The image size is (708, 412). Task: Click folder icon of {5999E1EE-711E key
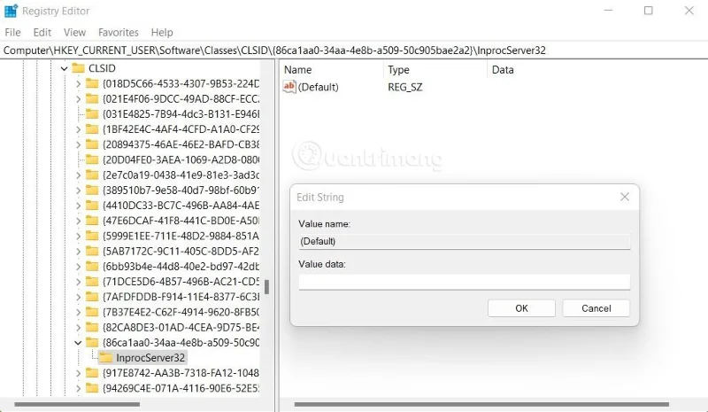[x=92, y=236]
